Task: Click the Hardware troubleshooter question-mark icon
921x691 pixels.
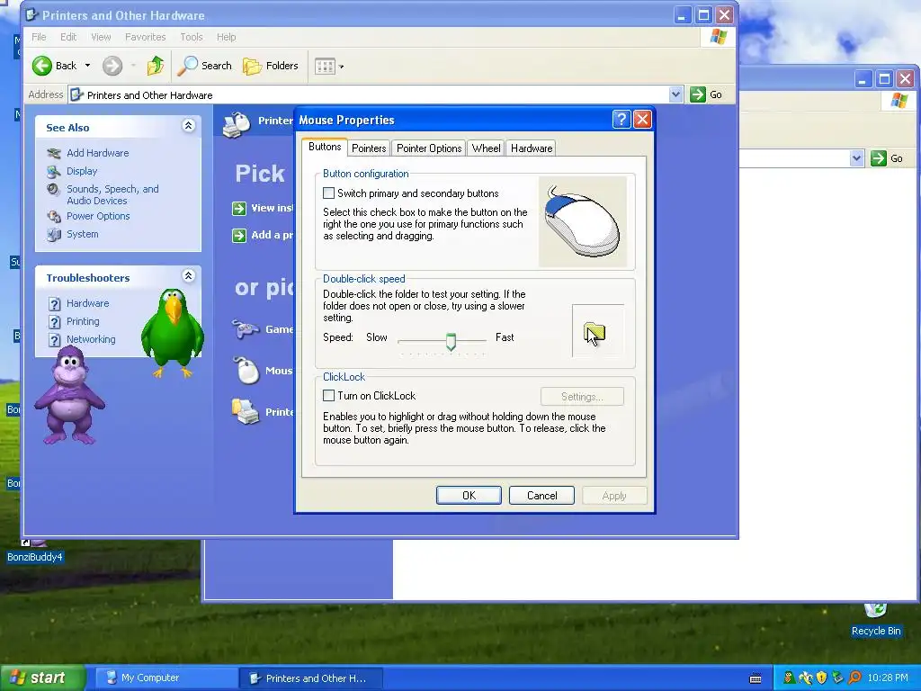Action: 55,304
